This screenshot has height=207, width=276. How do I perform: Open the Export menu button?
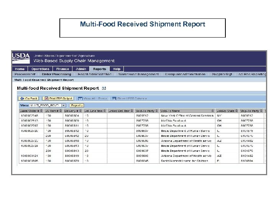pos(77,105)
